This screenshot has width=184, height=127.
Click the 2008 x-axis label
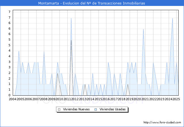(x=44, y=99)
